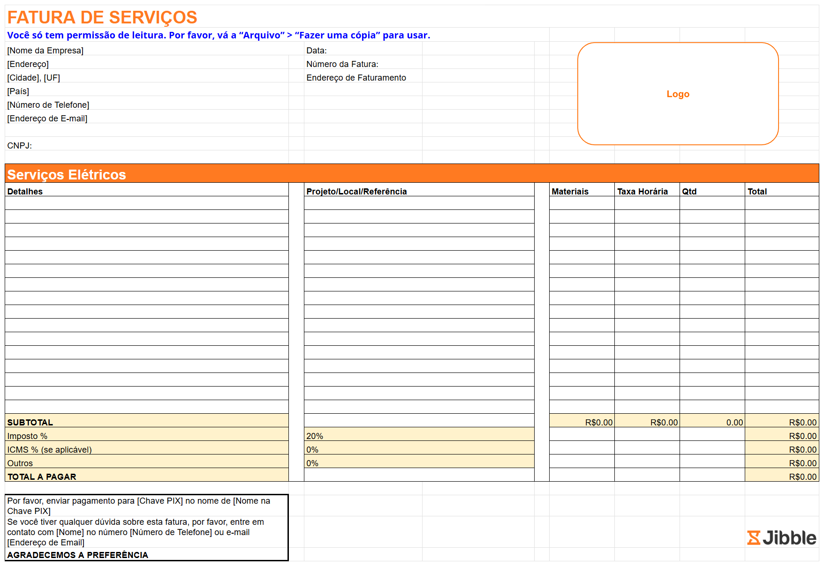
Task: Click the read-only permission notice text
Action: click(x=219, y=35)
